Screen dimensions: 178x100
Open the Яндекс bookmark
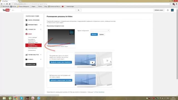(x=33, y=6)
